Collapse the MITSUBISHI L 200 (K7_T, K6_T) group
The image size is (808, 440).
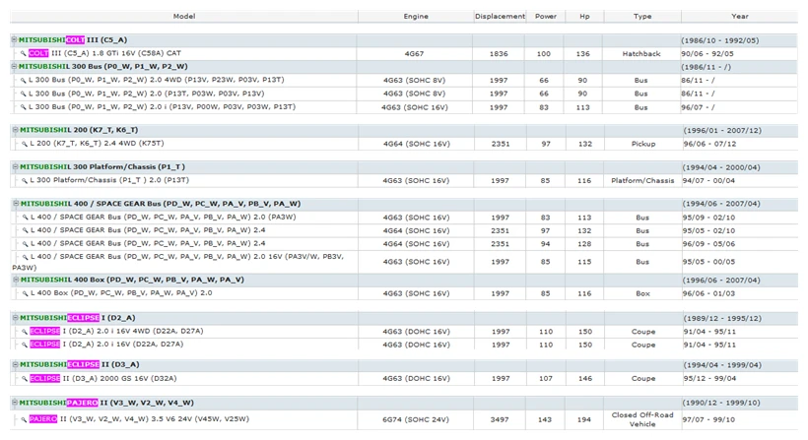tap(16, 130)
